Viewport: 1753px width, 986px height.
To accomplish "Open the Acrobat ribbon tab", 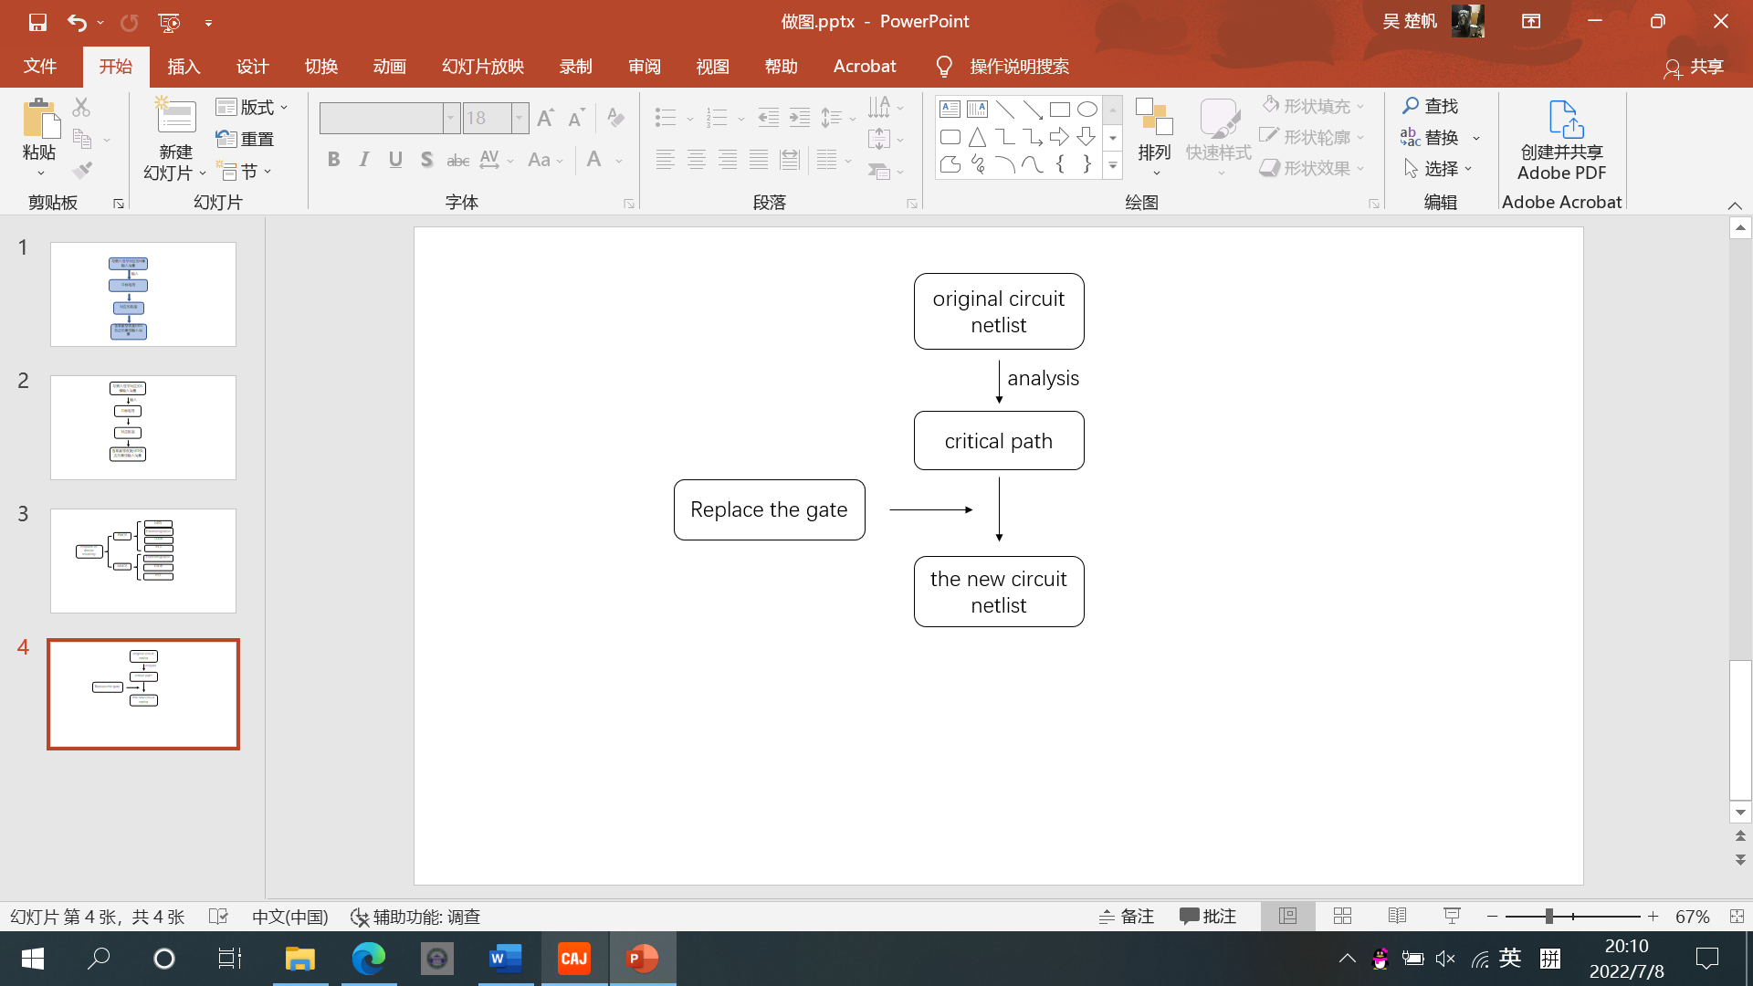I will [864, 67].
